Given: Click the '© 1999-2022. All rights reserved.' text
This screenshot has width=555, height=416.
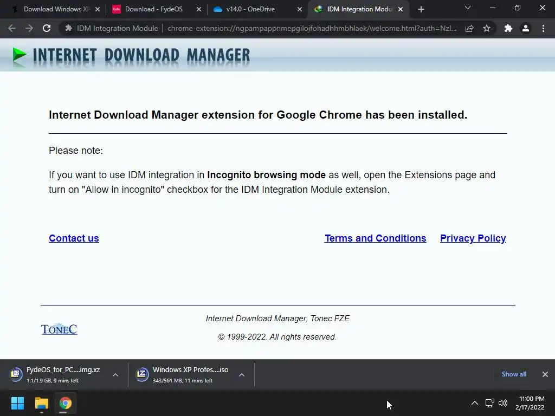Looking at the screenshot, I should point(277,337).
